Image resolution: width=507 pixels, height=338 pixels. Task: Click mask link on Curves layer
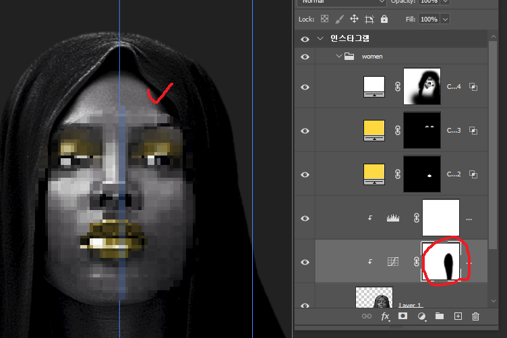click(x=417, y=261)
